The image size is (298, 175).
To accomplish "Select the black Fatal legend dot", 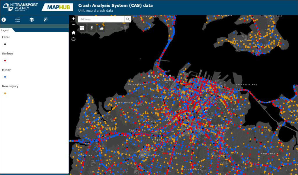I will click(5, 44).
